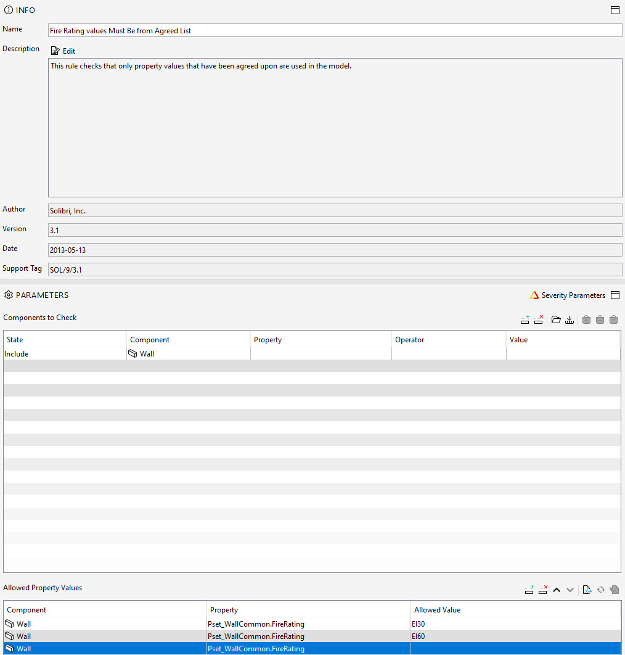This screenshot has width=625, height=655.
Task: Select the EI30 allowed value cell
Action: click(x=516, y=624)
